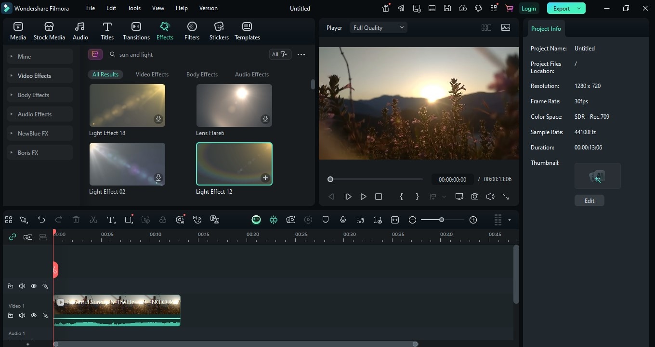This screenshot has width=655, height=347.
Task: Open timeline track size options arrow
Action: pyautogui.click(x=510, y=220)
